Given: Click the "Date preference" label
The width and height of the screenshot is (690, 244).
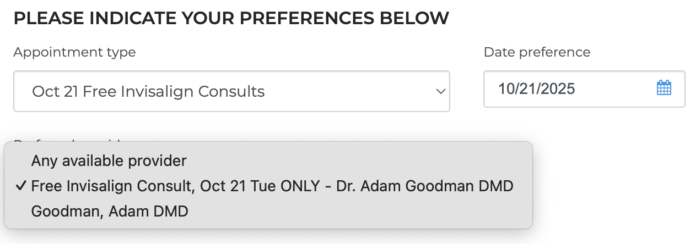Looking at the screenshot, I should click(x=537, y=52).
